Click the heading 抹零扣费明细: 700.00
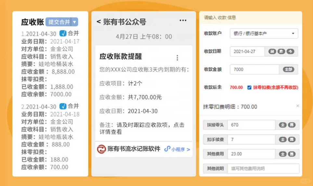313x186 pixels. pyautogui.click(x=230, y=107)
